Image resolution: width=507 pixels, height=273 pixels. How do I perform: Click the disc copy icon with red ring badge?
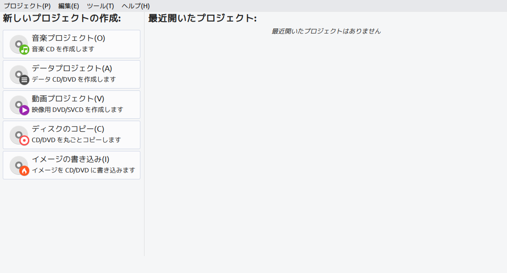(19, 135)
